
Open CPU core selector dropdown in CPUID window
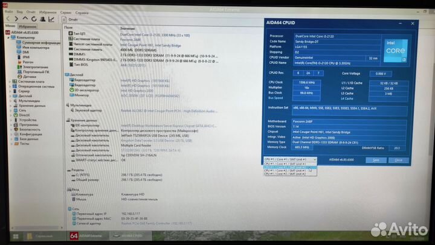[x=290, y=159]
